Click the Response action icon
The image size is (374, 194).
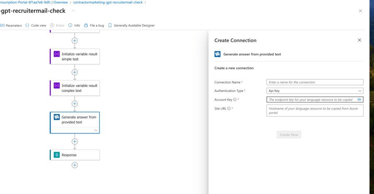(x=57, y=155)
